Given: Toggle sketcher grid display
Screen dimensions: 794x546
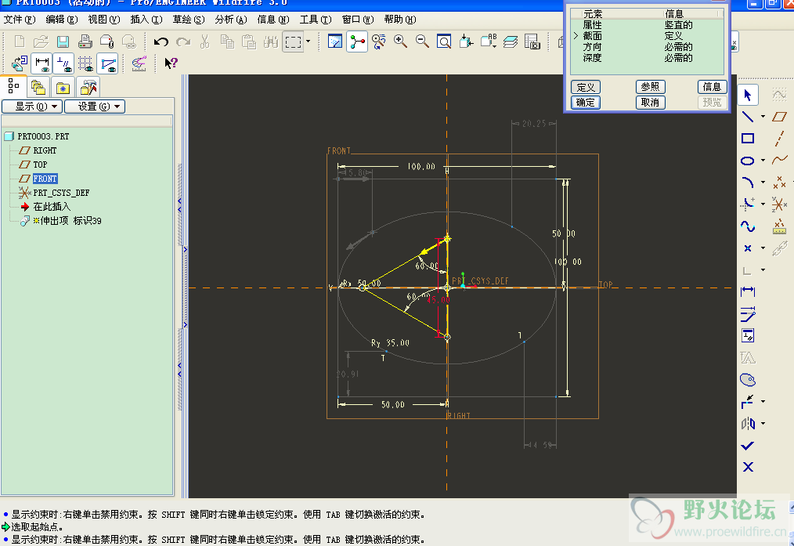Looking at the screenshot, I should click(x=85, y=63).
